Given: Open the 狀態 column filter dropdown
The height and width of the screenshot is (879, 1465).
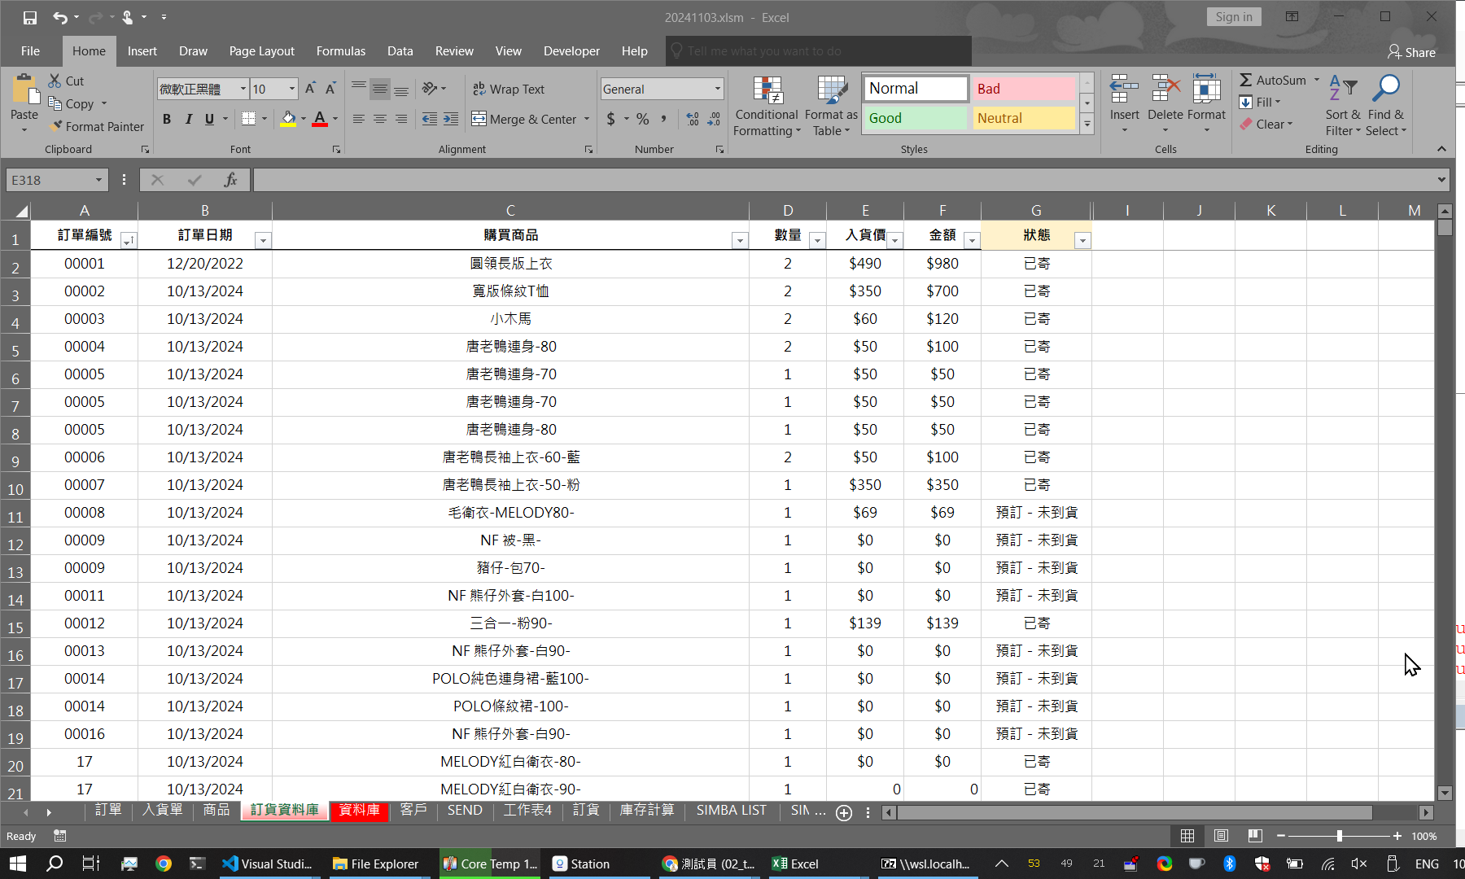Looking at the screenshot, I should [x=1082, y=240].
